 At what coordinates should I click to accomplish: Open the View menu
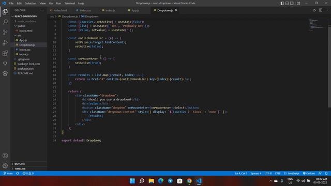coord(42,4)
